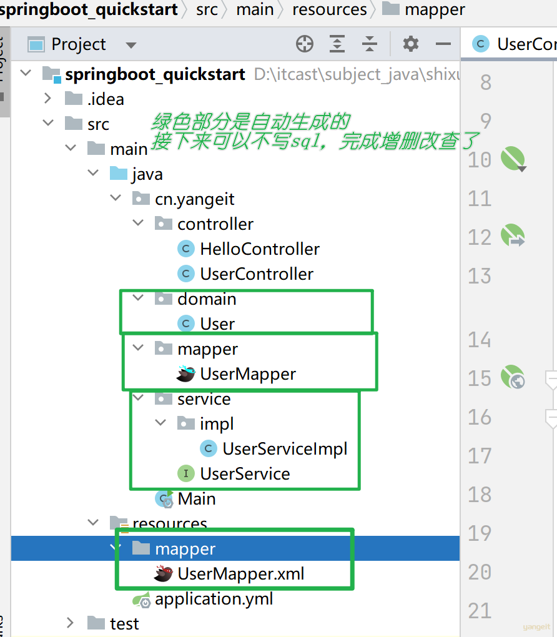Collapse the java folder chevron

94,173
